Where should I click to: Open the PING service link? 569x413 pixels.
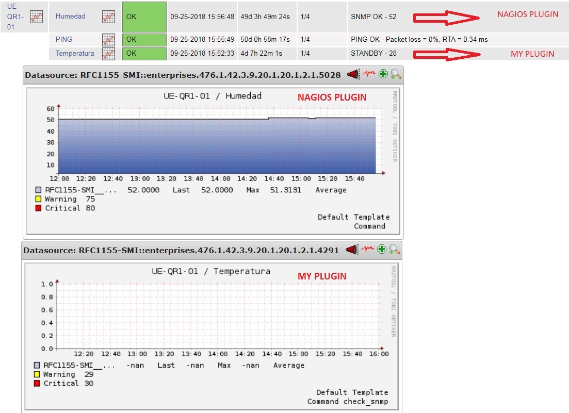click(64, 40)
